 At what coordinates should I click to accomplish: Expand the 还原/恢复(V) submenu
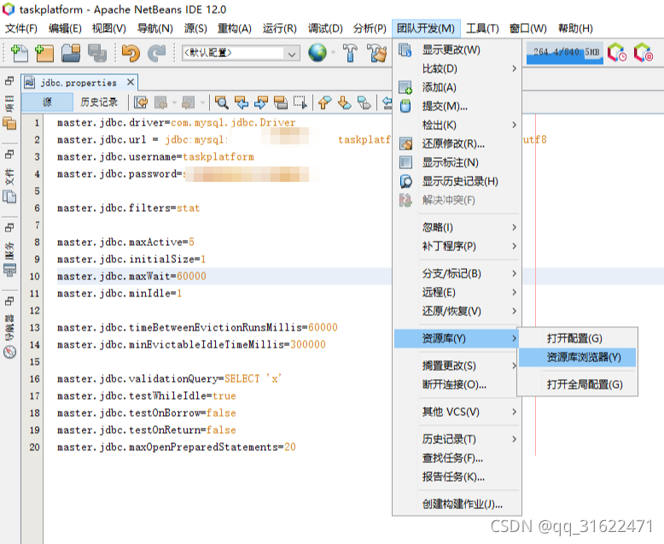coord(457,311)
